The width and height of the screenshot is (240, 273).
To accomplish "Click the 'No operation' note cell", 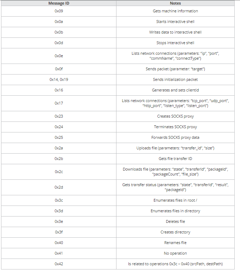I will click(x=175, y=254).
